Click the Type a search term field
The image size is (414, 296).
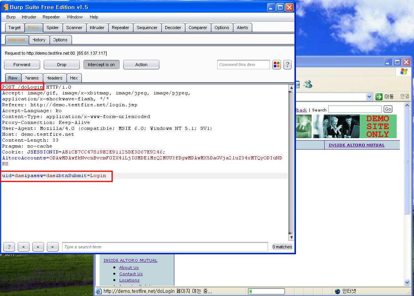click(165, 247)
